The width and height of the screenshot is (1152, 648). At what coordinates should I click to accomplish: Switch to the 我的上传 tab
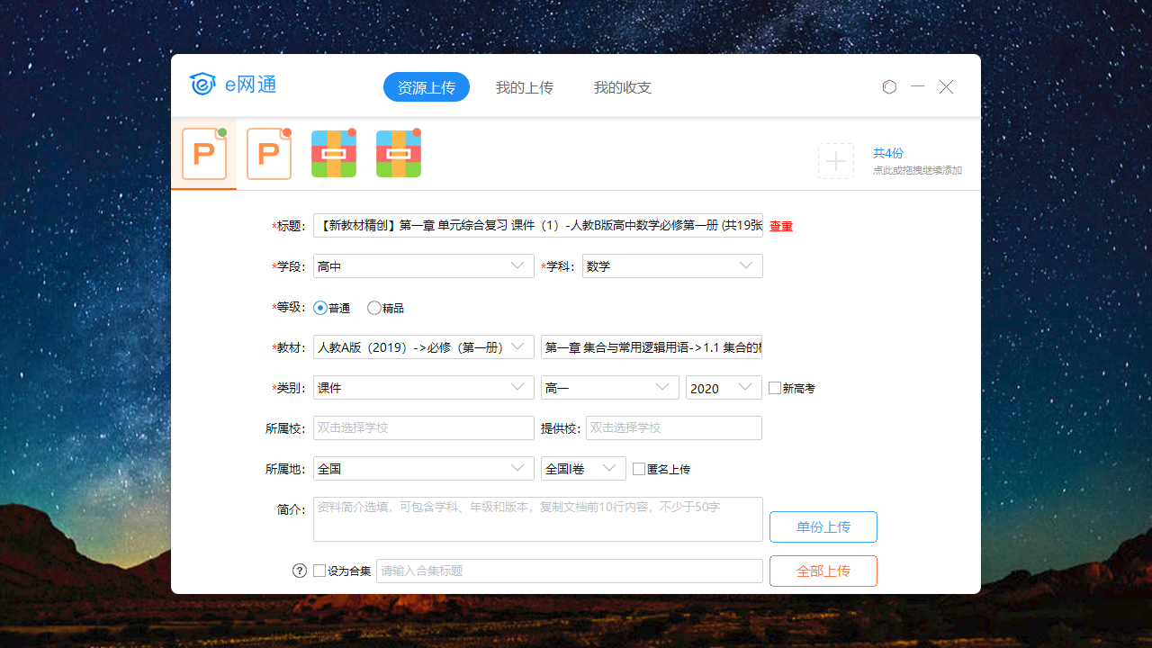tap(525, 86)
